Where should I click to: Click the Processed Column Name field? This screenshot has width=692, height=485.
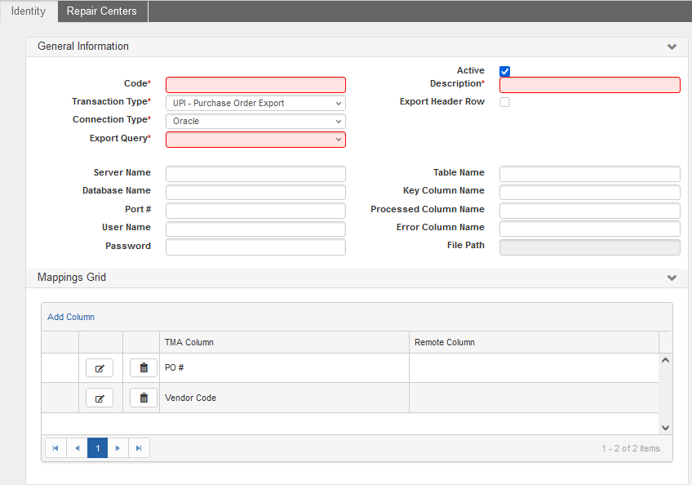click(x=590, y=211)
